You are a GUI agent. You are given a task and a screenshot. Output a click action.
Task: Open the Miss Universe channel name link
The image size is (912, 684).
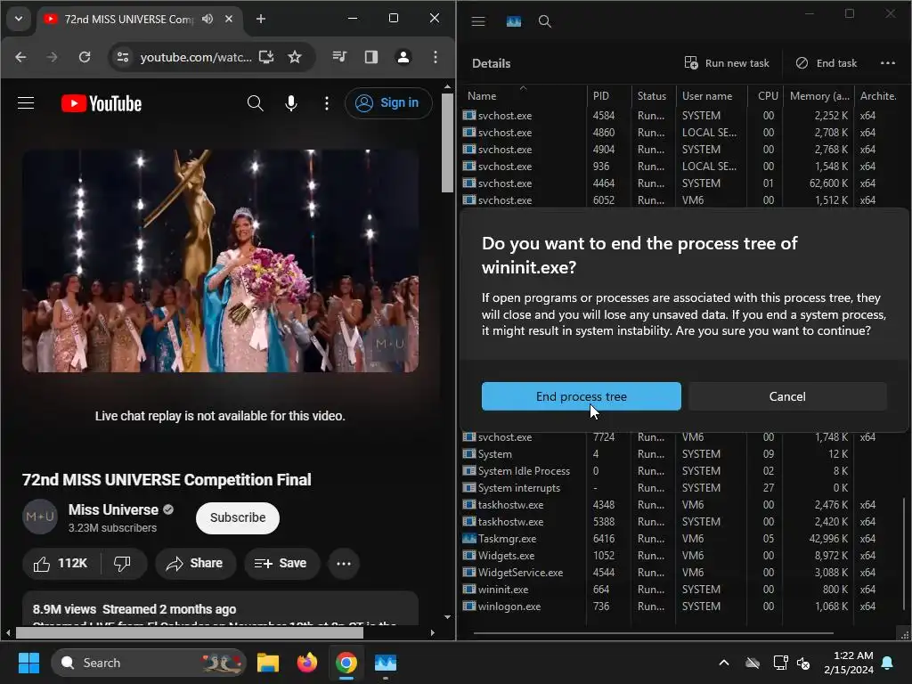113,509
